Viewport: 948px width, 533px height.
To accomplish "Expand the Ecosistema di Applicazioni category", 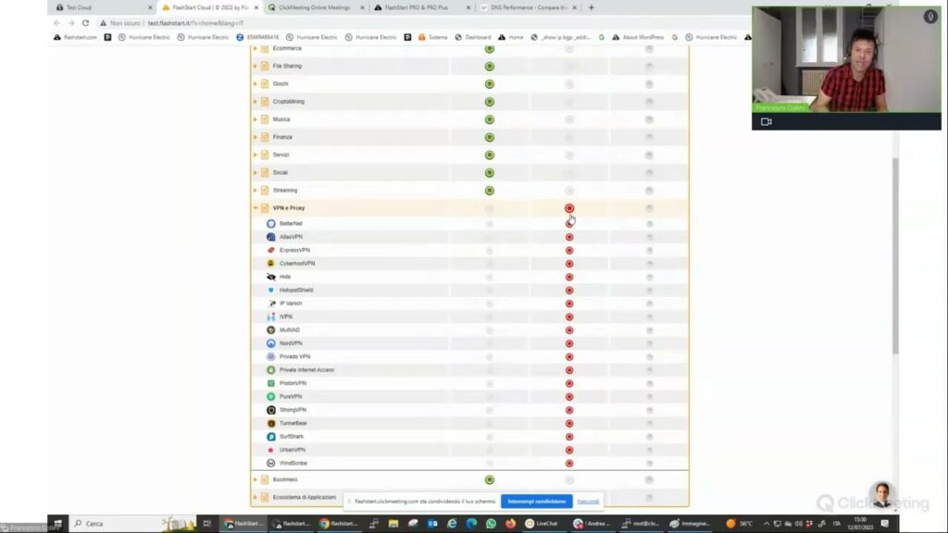I will point(256,497).
